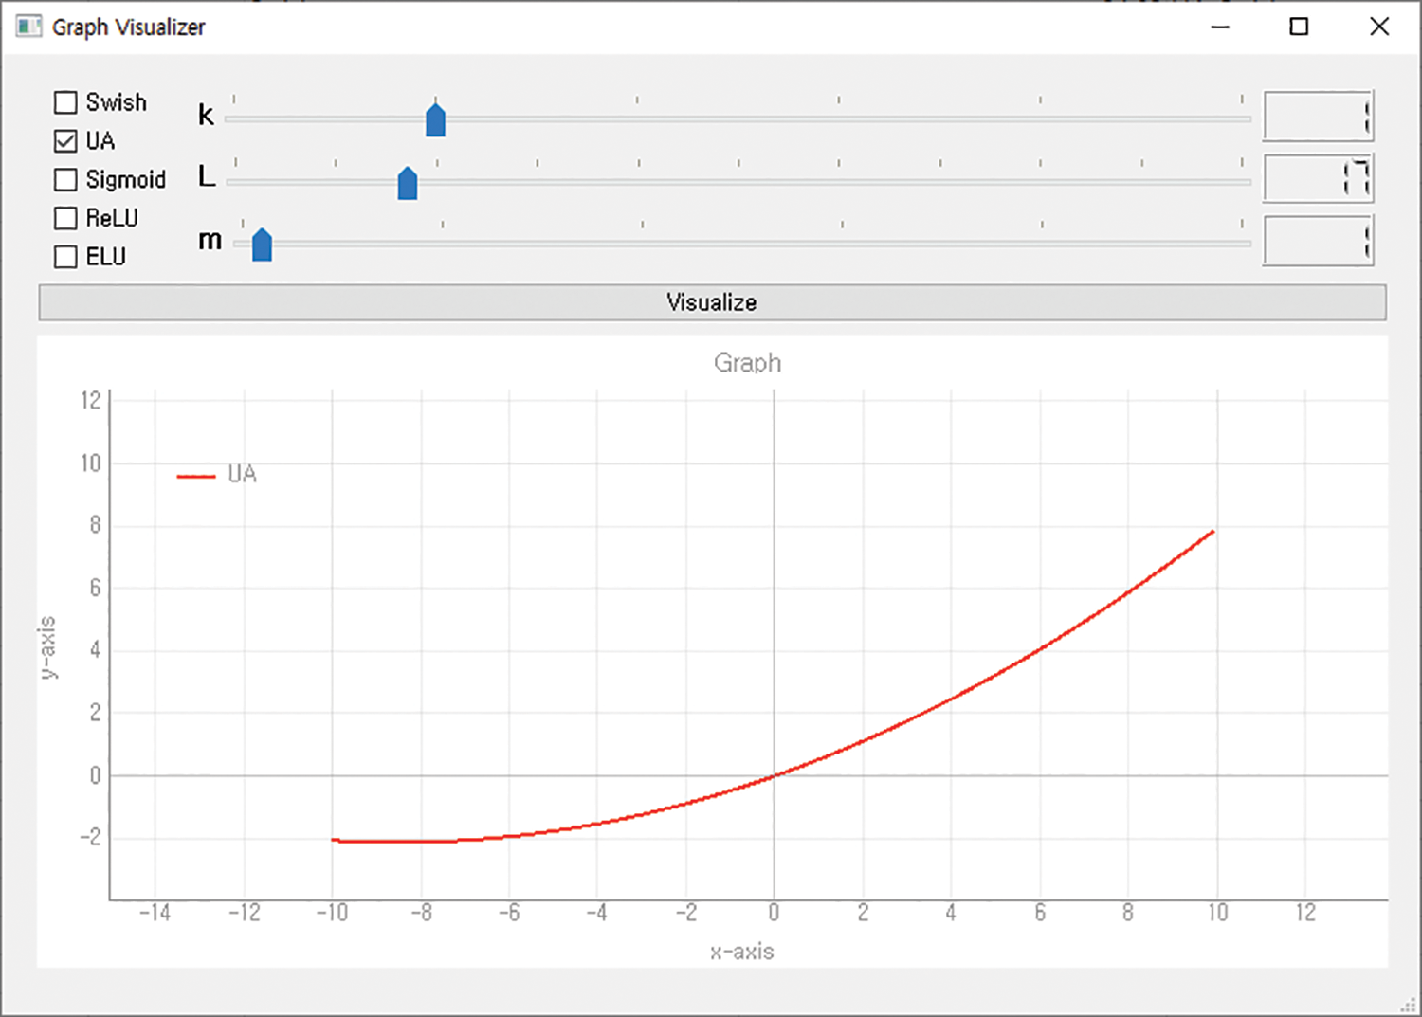Tick the Sigmoid checkbox
This screenshot has height=1017, width=1422.
point(65,180)
